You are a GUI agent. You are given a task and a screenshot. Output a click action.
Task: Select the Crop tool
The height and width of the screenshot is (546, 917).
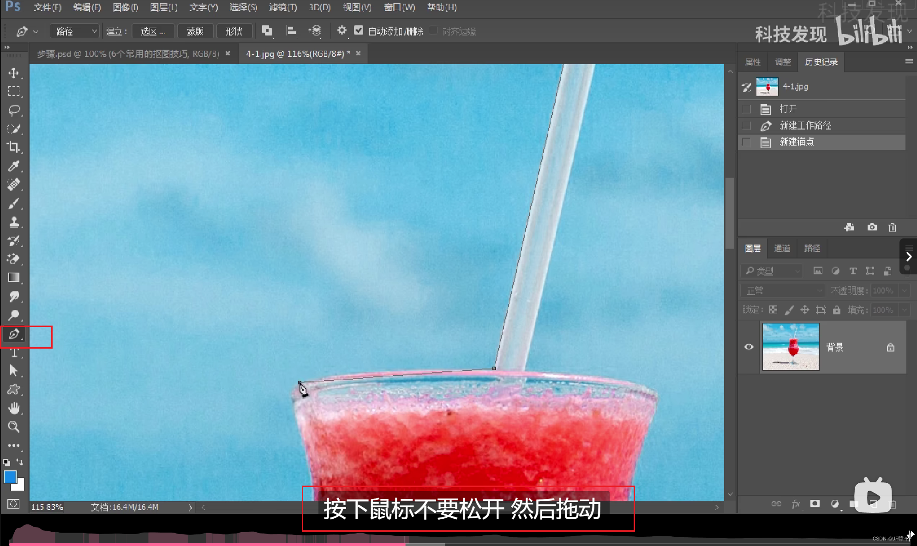point(14,147)
